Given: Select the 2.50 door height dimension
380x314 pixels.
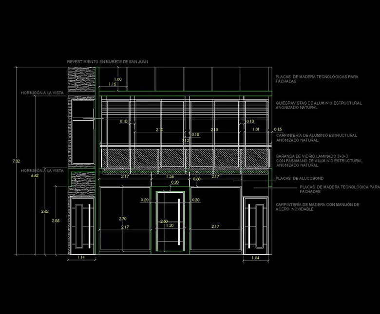Looking at the screenshot, I should tap(164, 222).
